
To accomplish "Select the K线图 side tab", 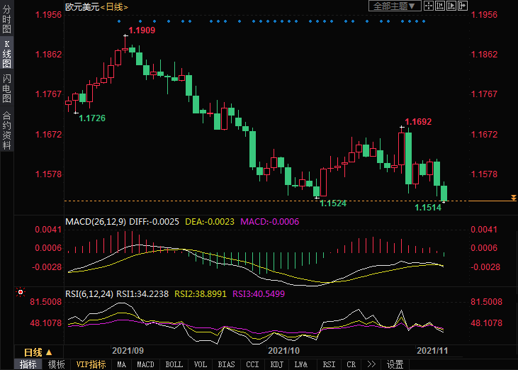I will (x=6, y=54).
